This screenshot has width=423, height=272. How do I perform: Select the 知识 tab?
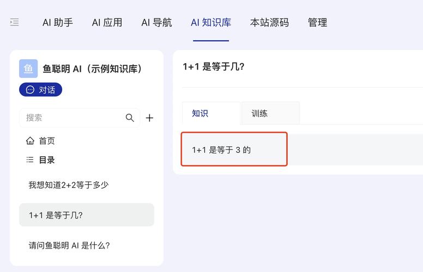[x=211, y=113]
